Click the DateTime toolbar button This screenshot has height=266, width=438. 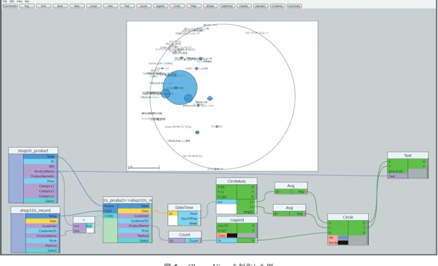(227, 6)
